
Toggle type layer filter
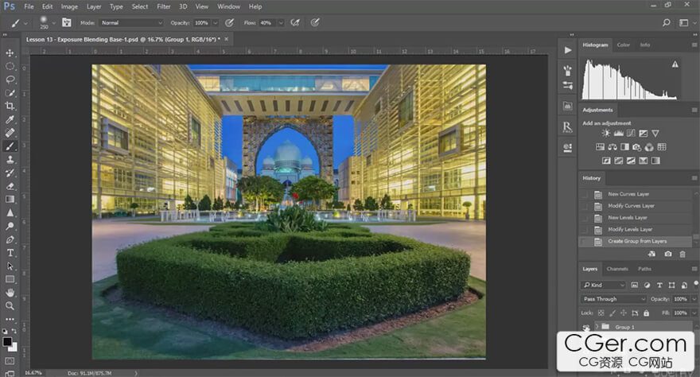tap(659, 285)
